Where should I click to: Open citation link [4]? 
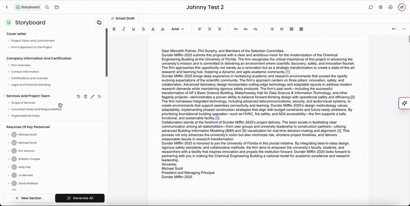339,131
